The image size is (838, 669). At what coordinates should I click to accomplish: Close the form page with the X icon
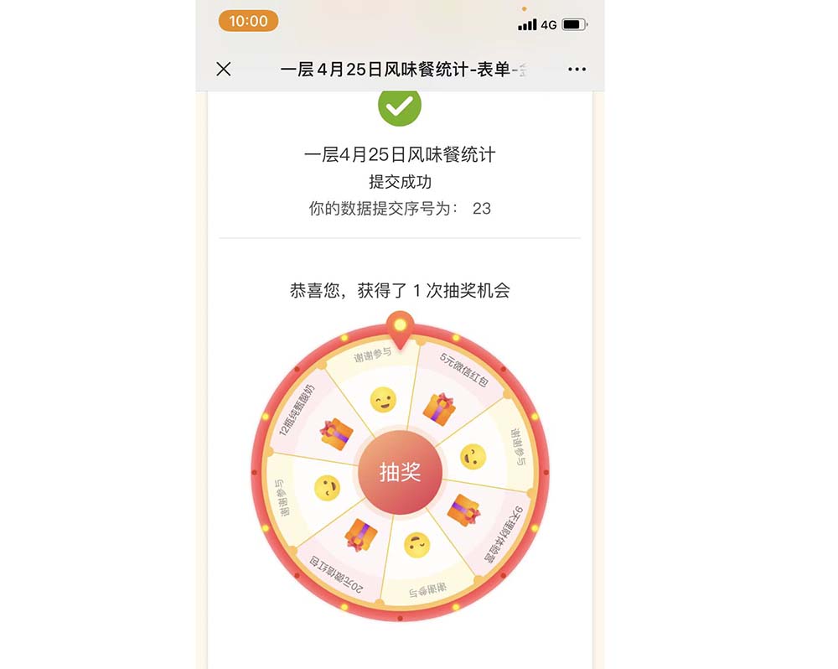click(224, 69)
